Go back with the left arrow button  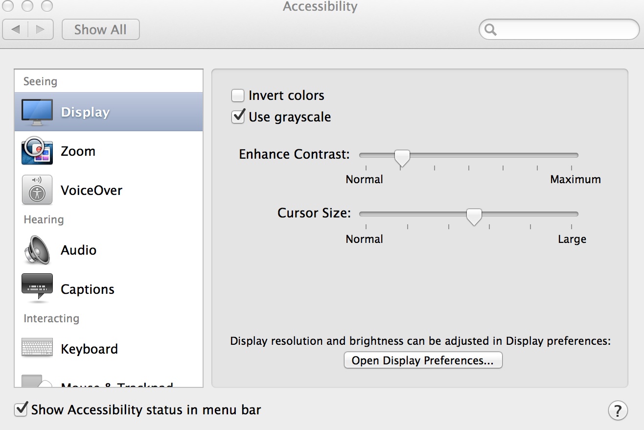[16, 29]
